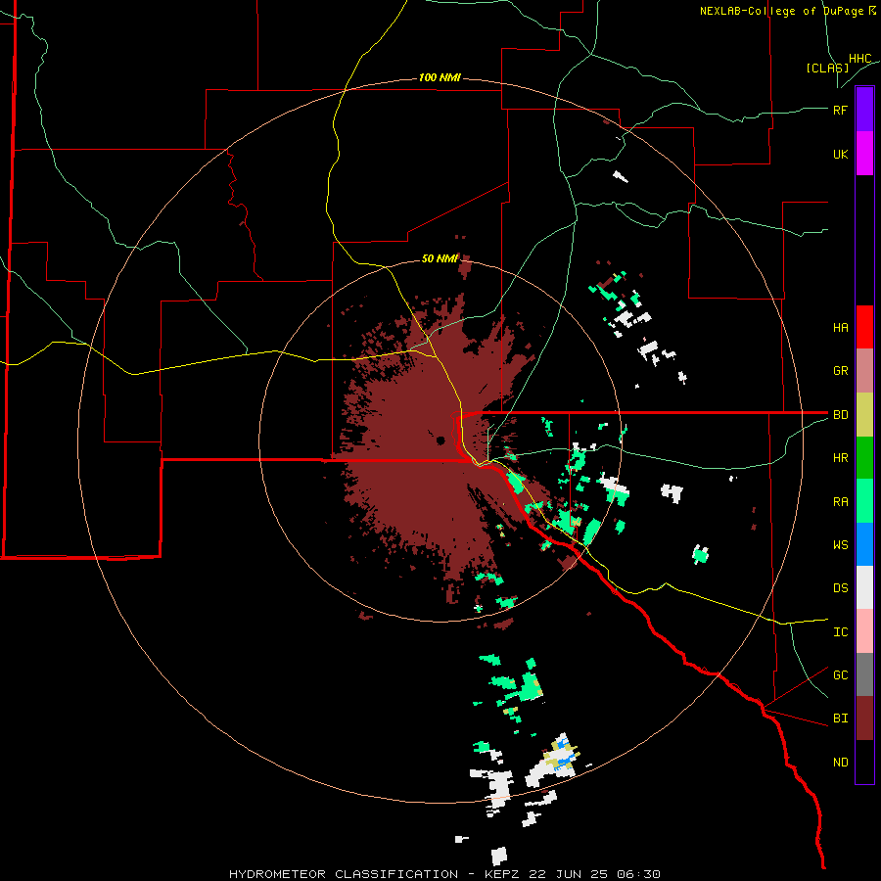Viewport: 881px width, 881px height.
Task: Click the UK magenta legend swatch
Action: (864, 154)
